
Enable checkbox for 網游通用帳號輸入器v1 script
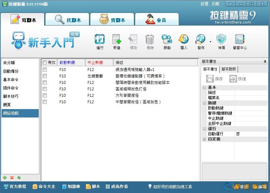[45, 69]
